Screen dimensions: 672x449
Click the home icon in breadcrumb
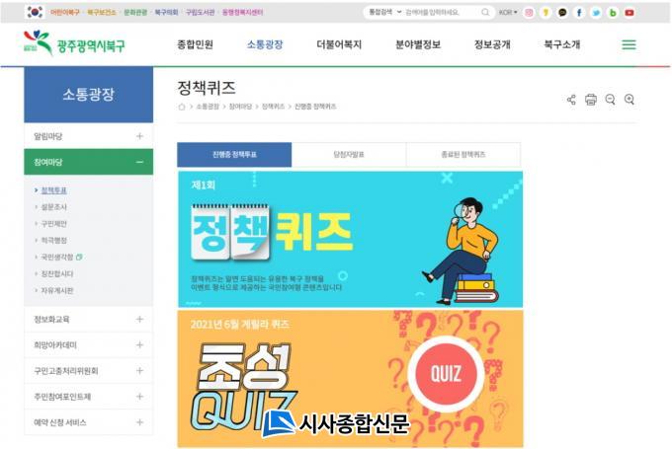click(182, 107)
